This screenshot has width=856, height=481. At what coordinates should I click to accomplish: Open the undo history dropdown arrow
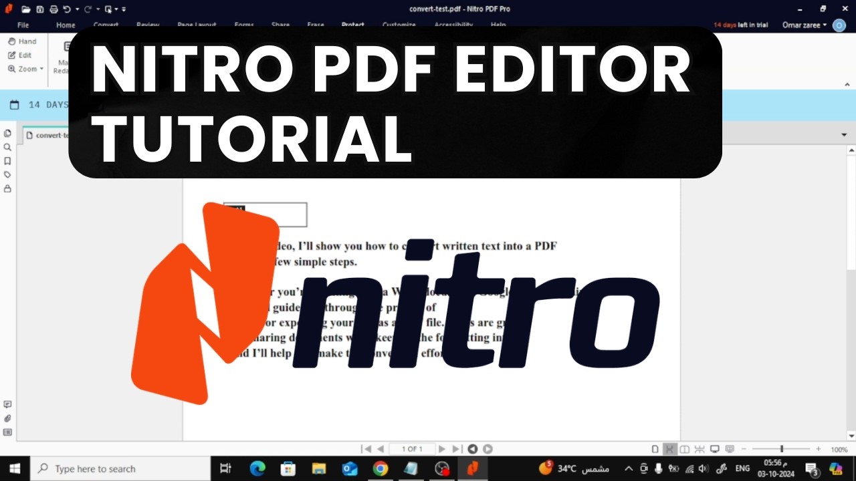(x=76, y=9)
